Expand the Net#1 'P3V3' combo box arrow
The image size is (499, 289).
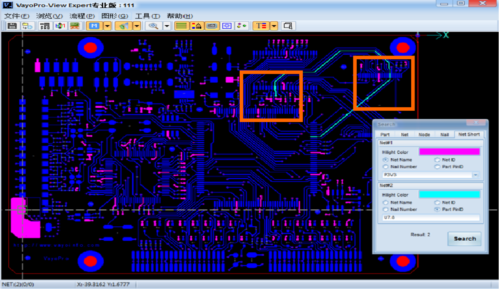click(476, 175)
